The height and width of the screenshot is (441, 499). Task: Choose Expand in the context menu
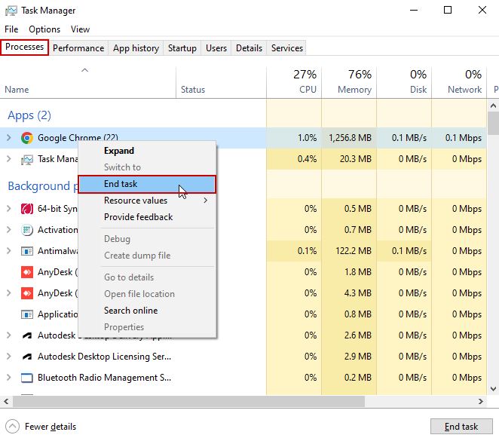coord(147,151)
